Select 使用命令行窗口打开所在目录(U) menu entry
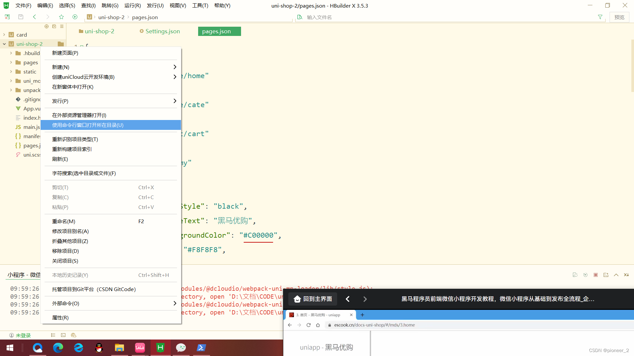The width and height of the screenshot is (634, 356). click(x=88, y=125)
